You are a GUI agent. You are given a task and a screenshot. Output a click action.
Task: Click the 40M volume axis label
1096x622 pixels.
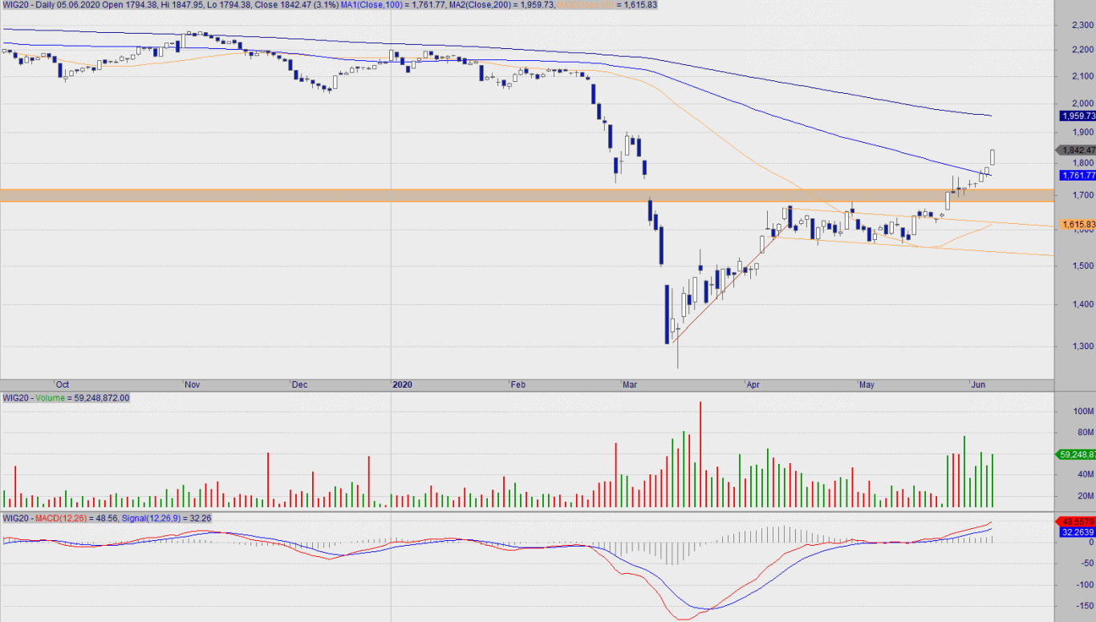pyautogui.click(x=1085, y=474)
